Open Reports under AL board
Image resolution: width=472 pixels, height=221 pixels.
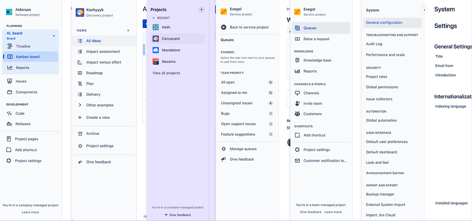tap(23, 68)
